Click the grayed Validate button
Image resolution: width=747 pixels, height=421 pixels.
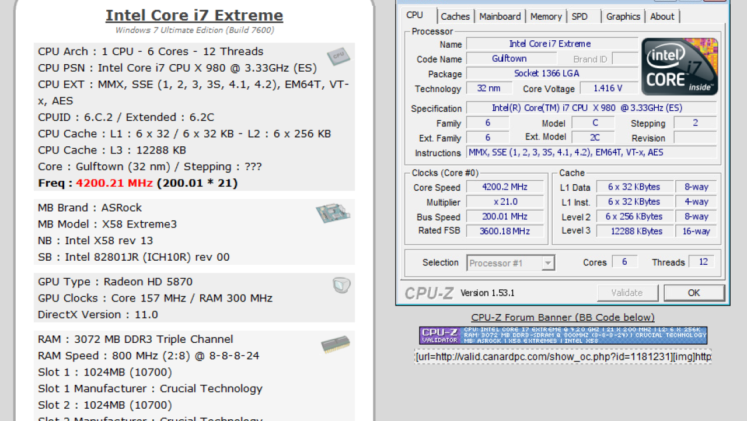(x=627, y=293)
